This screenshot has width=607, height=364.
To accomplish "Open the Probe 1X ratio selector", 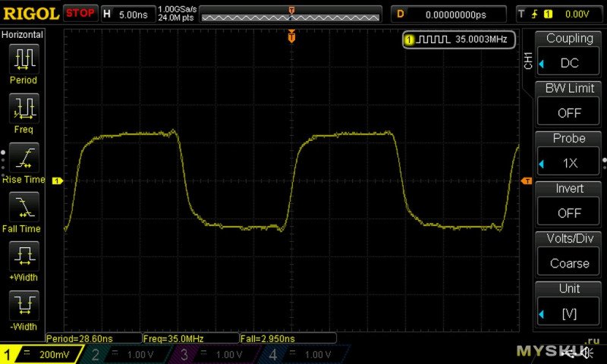I will pyautogui.click(x=569, y=163).
